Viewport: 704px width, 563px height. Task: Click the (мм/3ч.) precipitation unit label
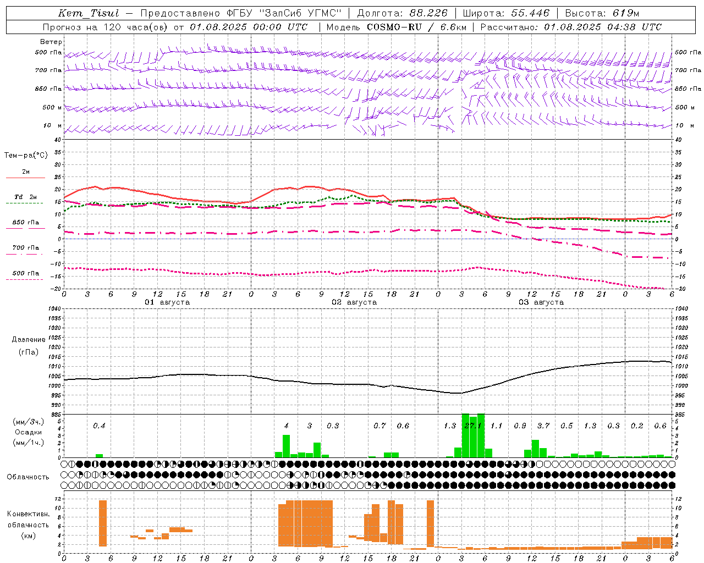click(29, 422)
